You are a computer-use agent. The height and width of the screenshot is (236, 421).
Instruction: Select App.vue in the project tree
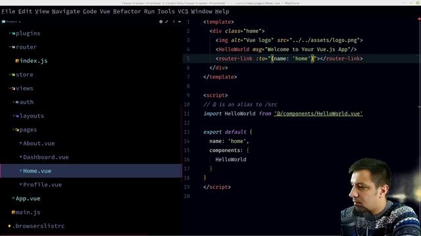pos(28,199)
